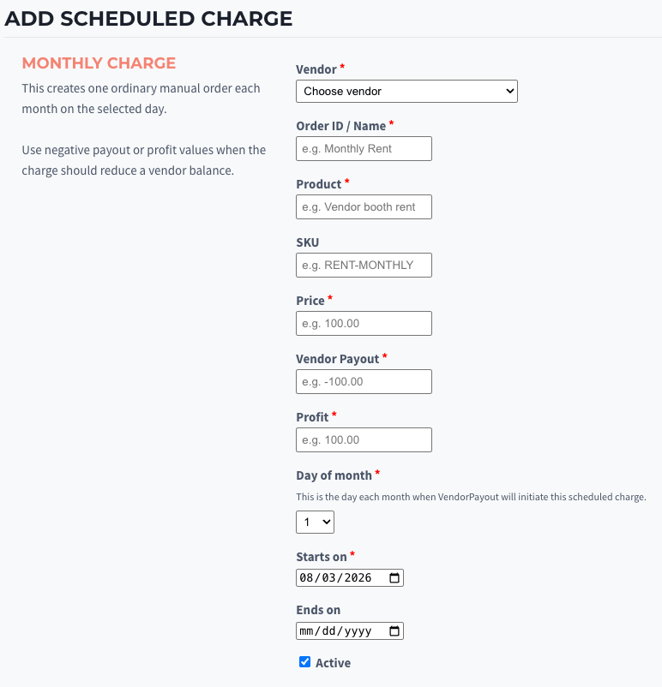
Task: Click into the Product input field
Action: click(x=364, y=206)
